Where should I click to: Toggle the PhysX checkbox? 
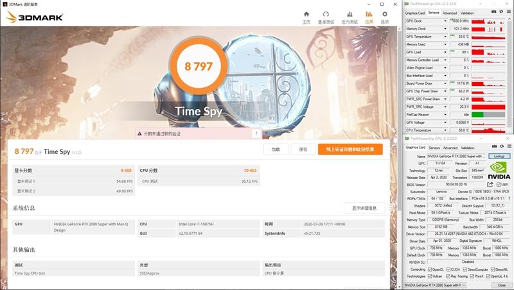(x=472, y=277)
